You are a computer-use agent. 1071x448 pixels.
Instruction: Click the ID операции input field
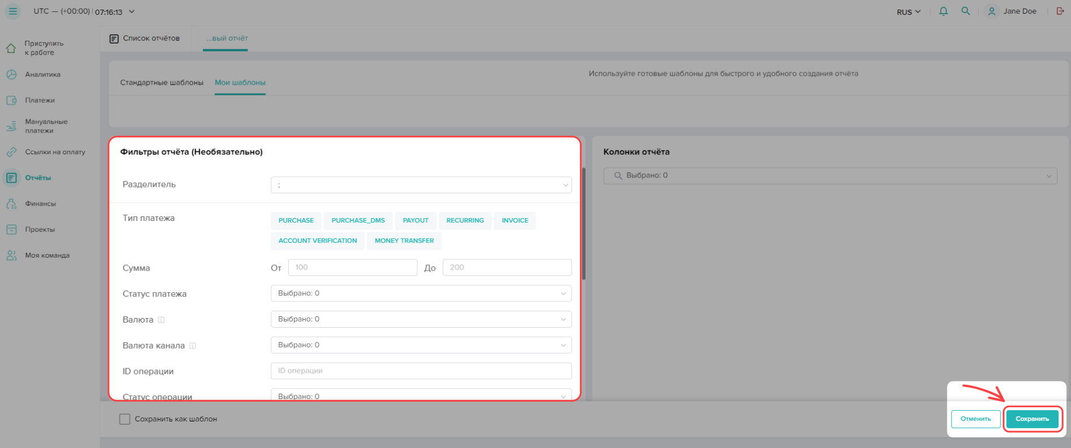421,371
